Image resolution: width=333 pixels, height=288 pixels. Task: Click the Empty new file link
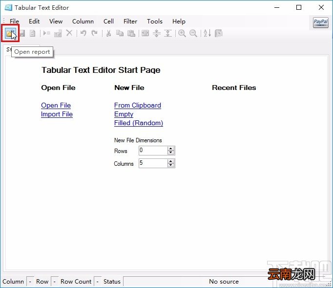tap(124, 114)
